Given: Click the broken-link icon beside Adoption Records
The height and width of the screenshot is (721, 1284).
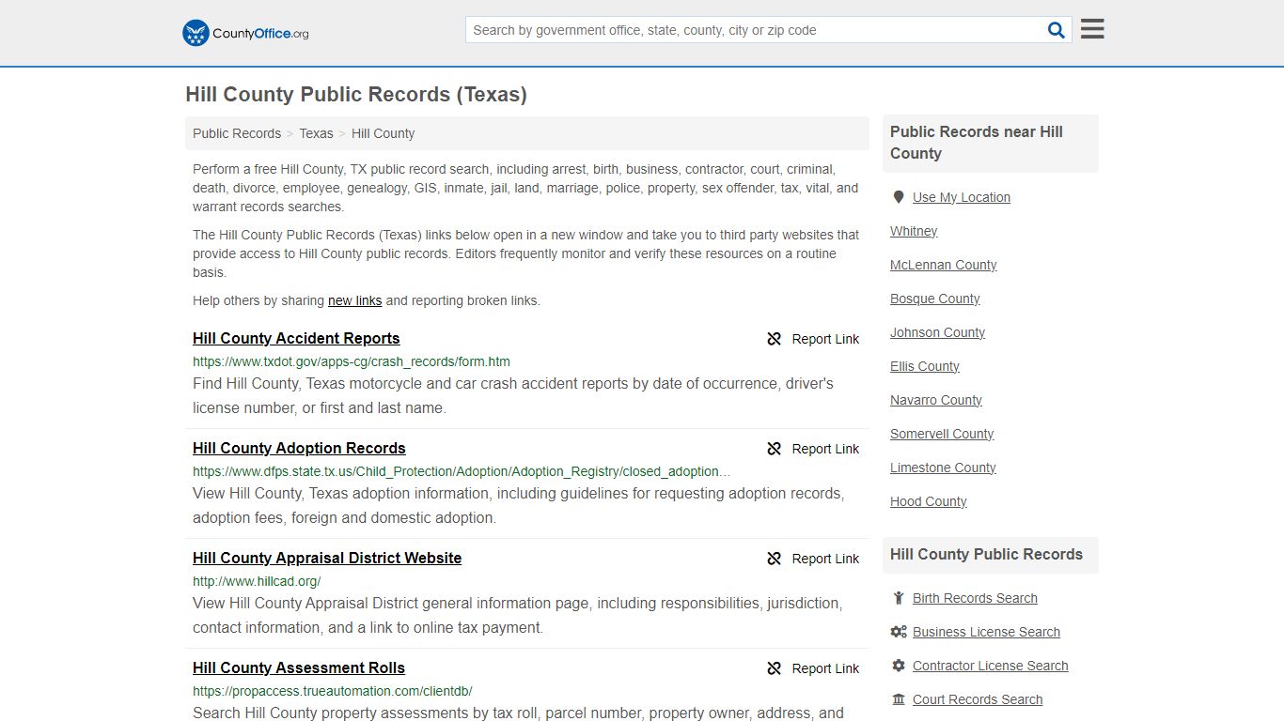Looking at the screenshot, I should 775,449.
